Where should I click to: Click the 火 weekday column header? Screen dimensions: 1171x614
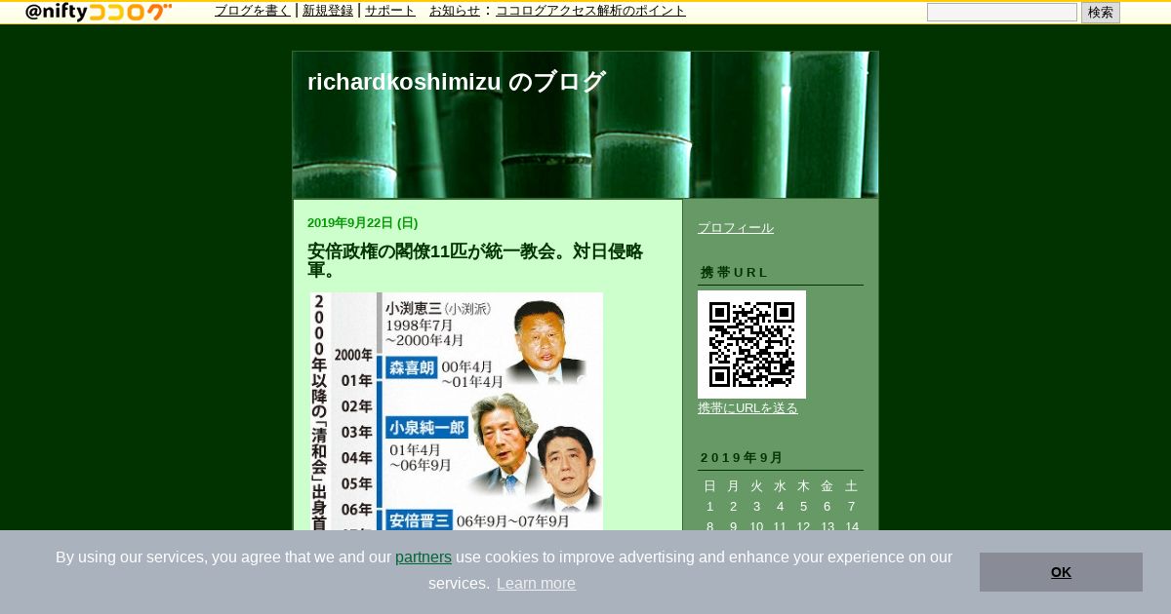click(756, 486)
